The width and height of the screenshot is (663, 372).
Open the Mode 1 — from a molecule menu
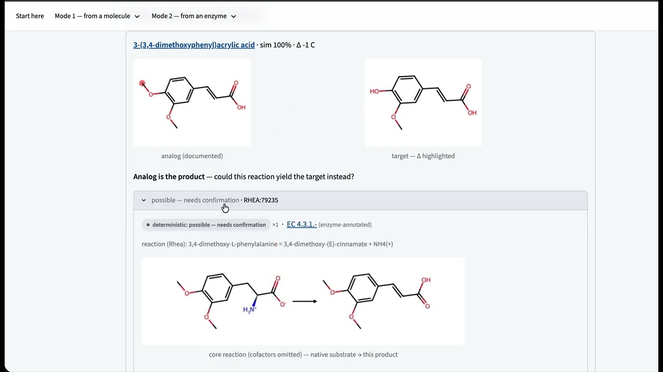tap(97, 16)
